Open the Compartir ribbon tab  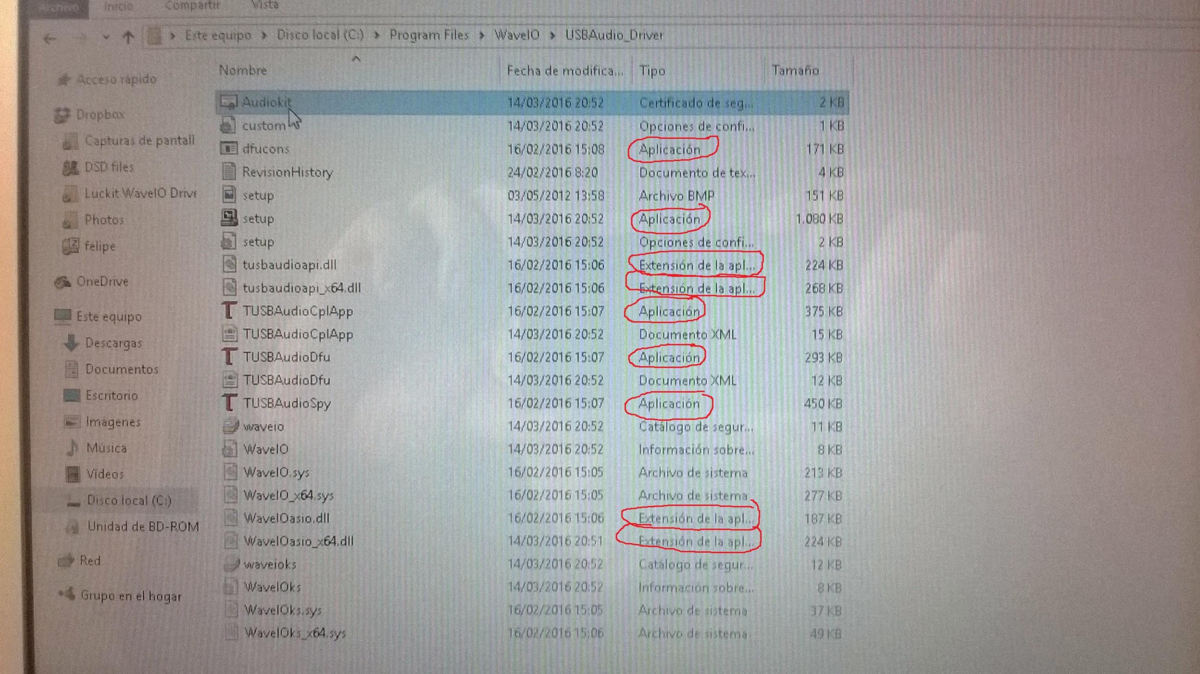click(x=192, y=6)
